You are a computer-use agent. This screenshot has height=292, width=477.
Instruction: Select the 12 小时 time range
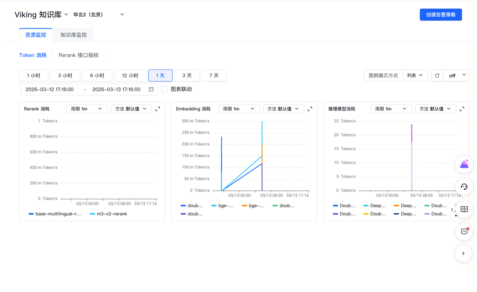coord(130,76)
